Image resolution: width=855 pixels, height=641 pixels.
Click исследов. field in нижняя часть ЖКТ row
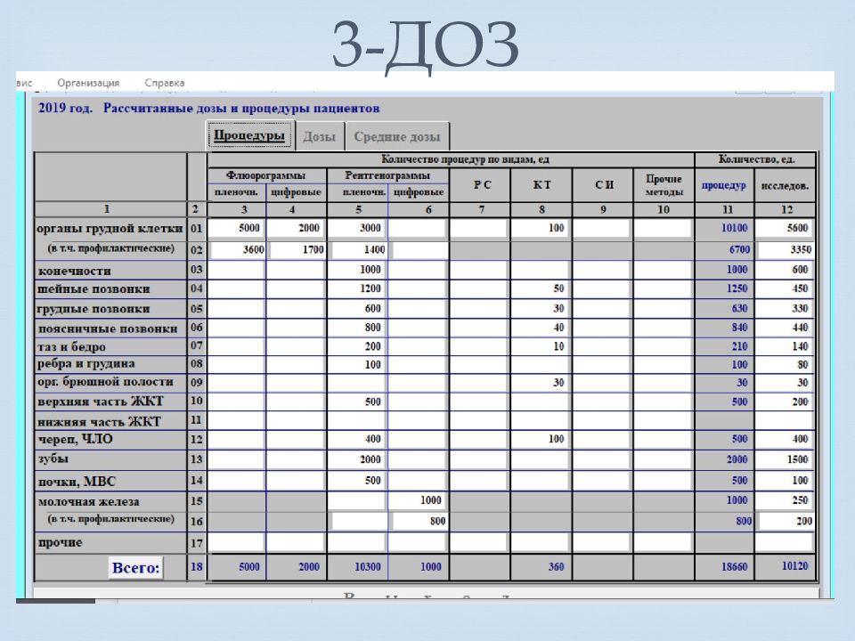785,419
